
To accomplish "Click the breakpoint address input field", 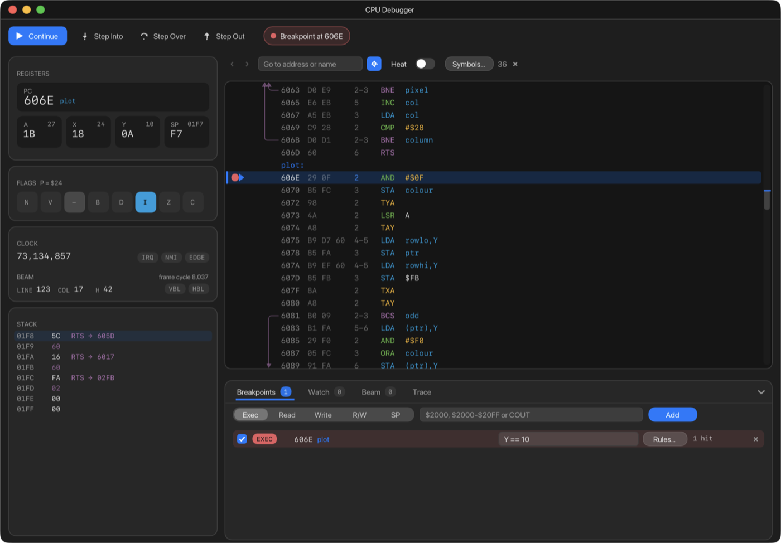I will click(531, 415).
